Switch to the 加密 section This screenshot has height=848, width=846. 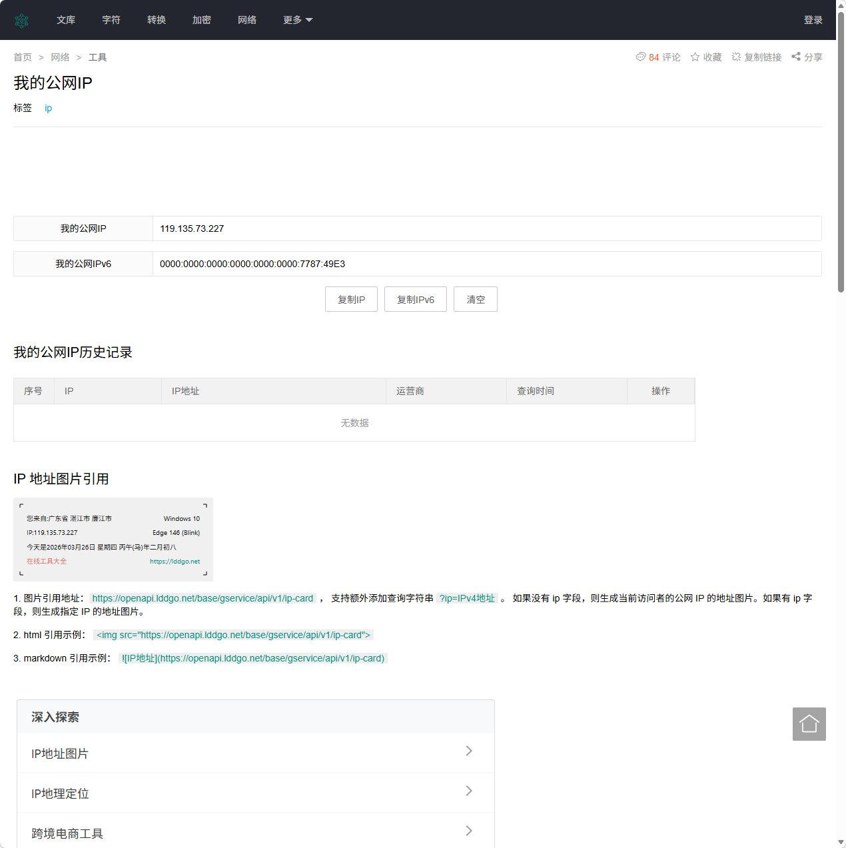point(201,20)
